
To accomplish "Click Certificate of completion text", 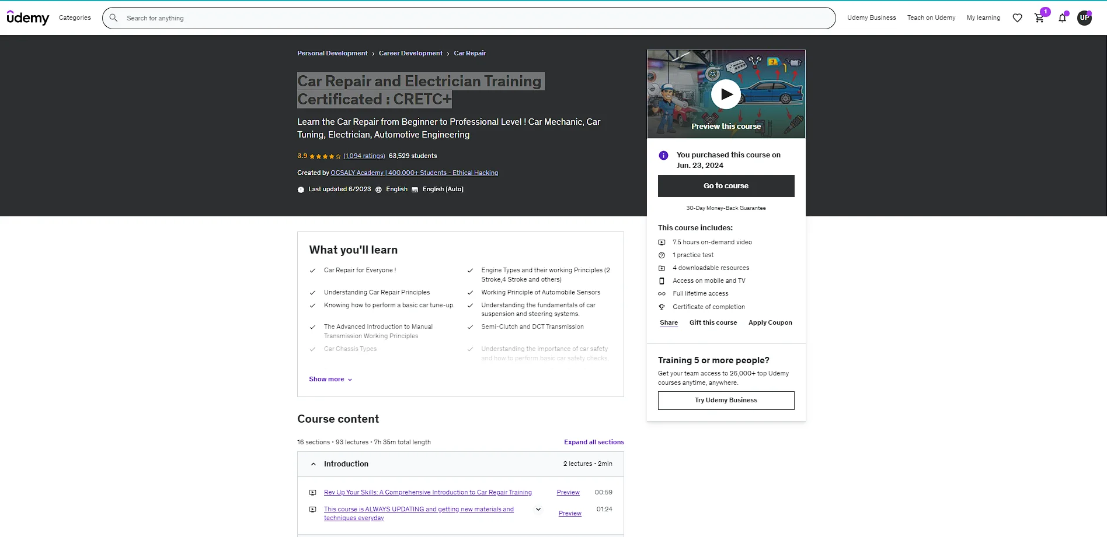I will (x=708, y=307).
